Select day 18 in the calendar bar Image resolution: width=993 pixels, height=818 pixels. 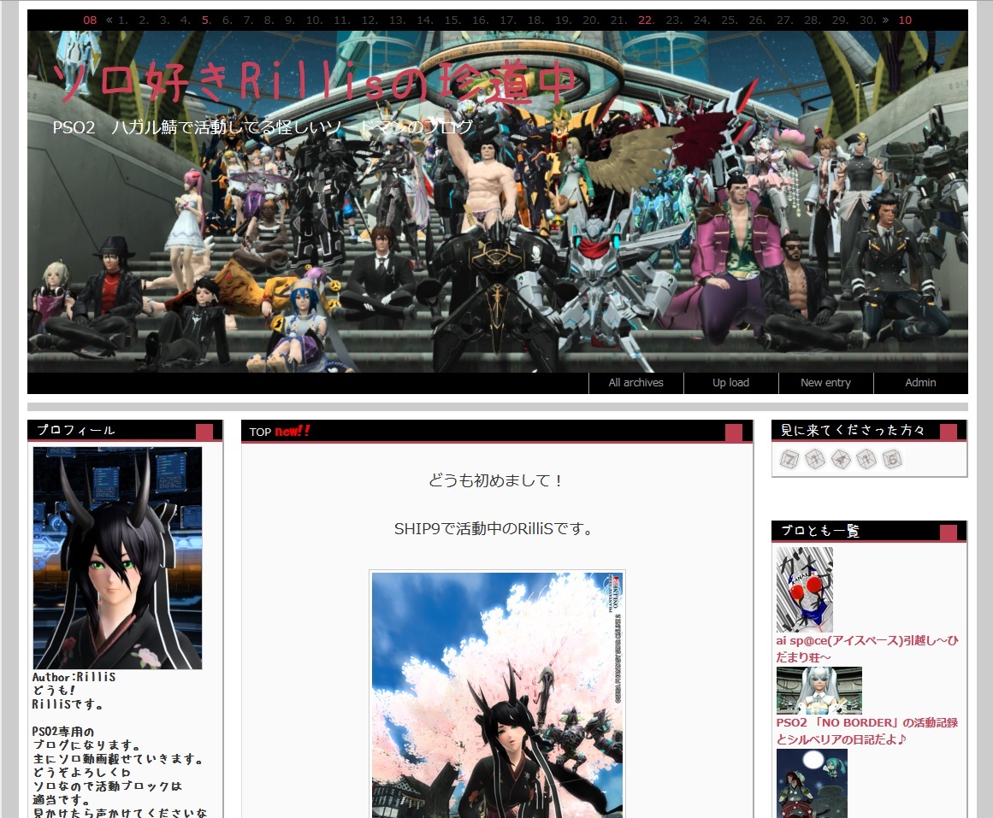(535, 21)
